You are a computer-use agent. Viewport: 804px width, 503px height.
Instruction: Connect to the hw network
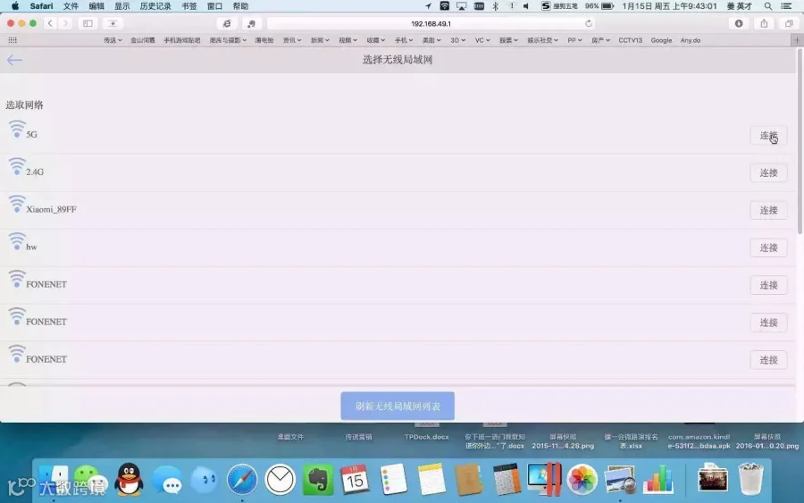tap(768, 247)
